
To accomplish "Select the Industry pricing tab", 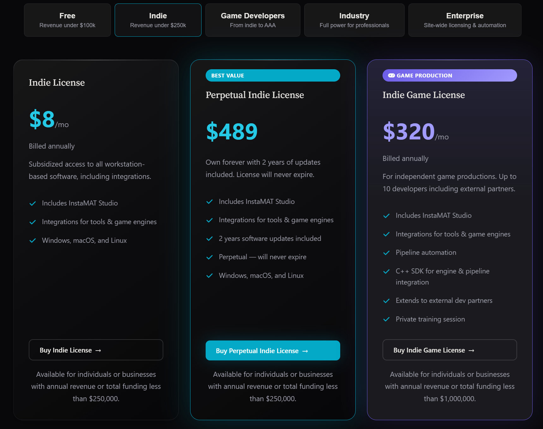I will (354, 20).
